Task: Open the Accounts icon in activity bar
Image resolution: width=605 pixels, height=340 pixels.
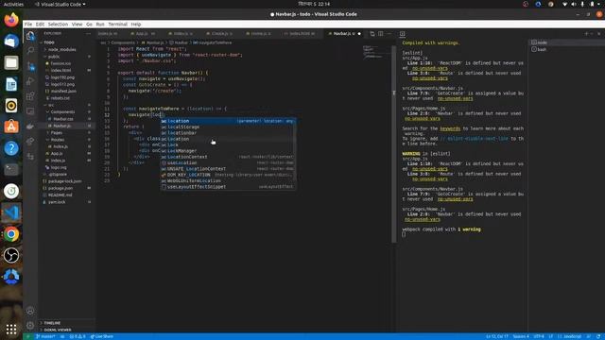Action: pos(30,311)
